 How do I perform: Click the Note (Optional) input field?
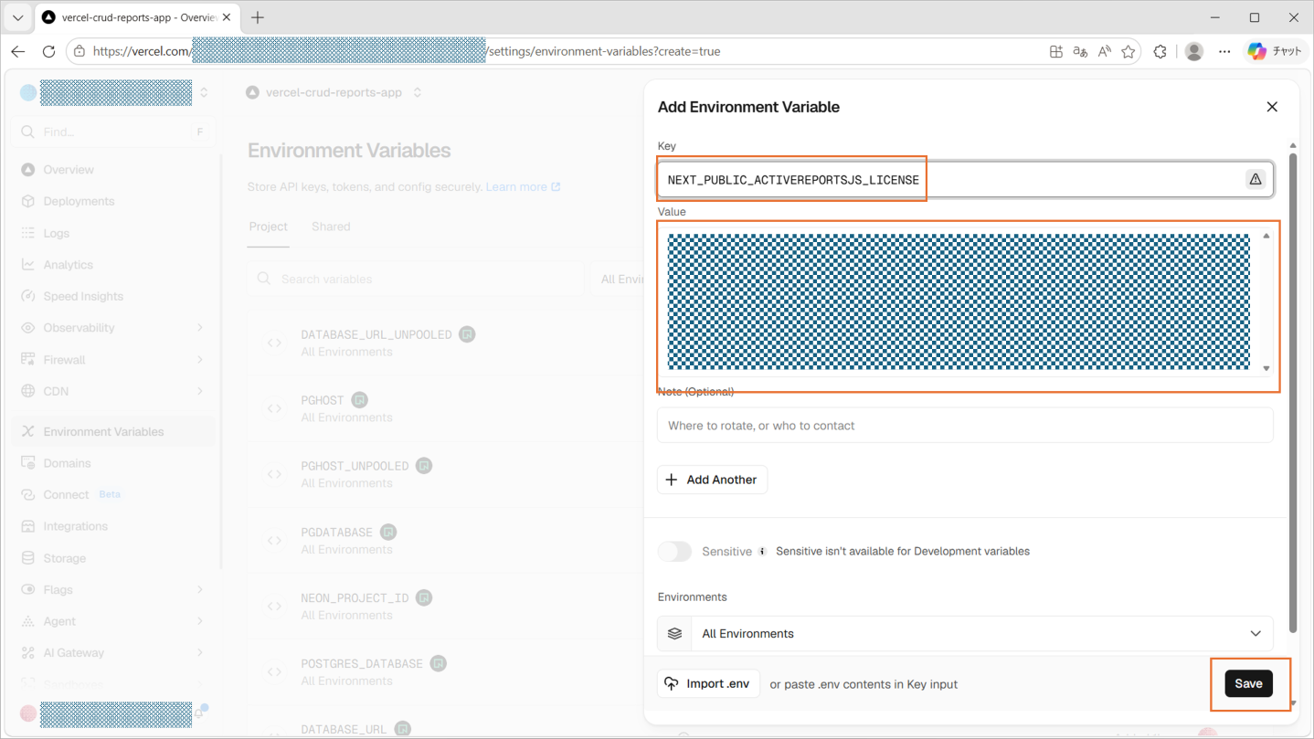965,426
